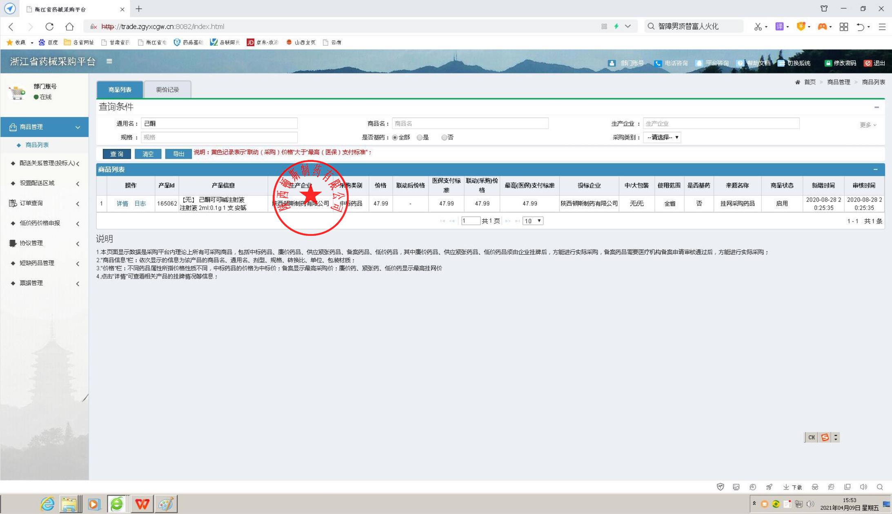The height and width of the screenshot is (514, 892).
Task: Click the purple 译 translate icon
Action: point(779,27)
